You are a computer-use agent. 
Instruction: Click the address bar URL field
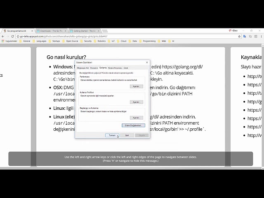click(x=128, y=36)
